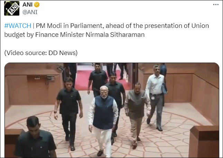Image resolution: width=223 pixels, height=158 pixels.
Task: Play the embedded Parliament video
Action: click(x=112, y=110)
